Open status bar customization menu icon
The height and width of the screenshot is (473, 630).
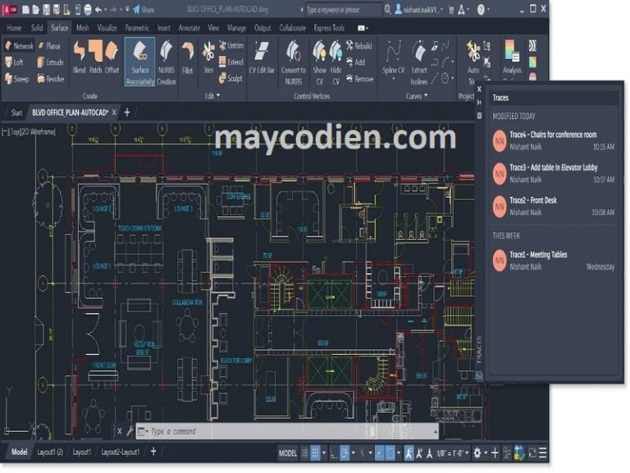pyautogui.click(x=543, y=453)
